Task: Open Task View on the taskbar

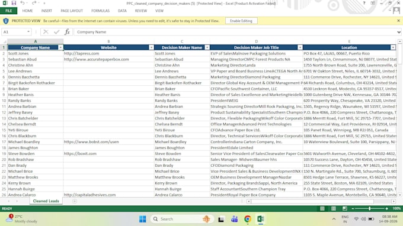Action: (x=221, y=219)
